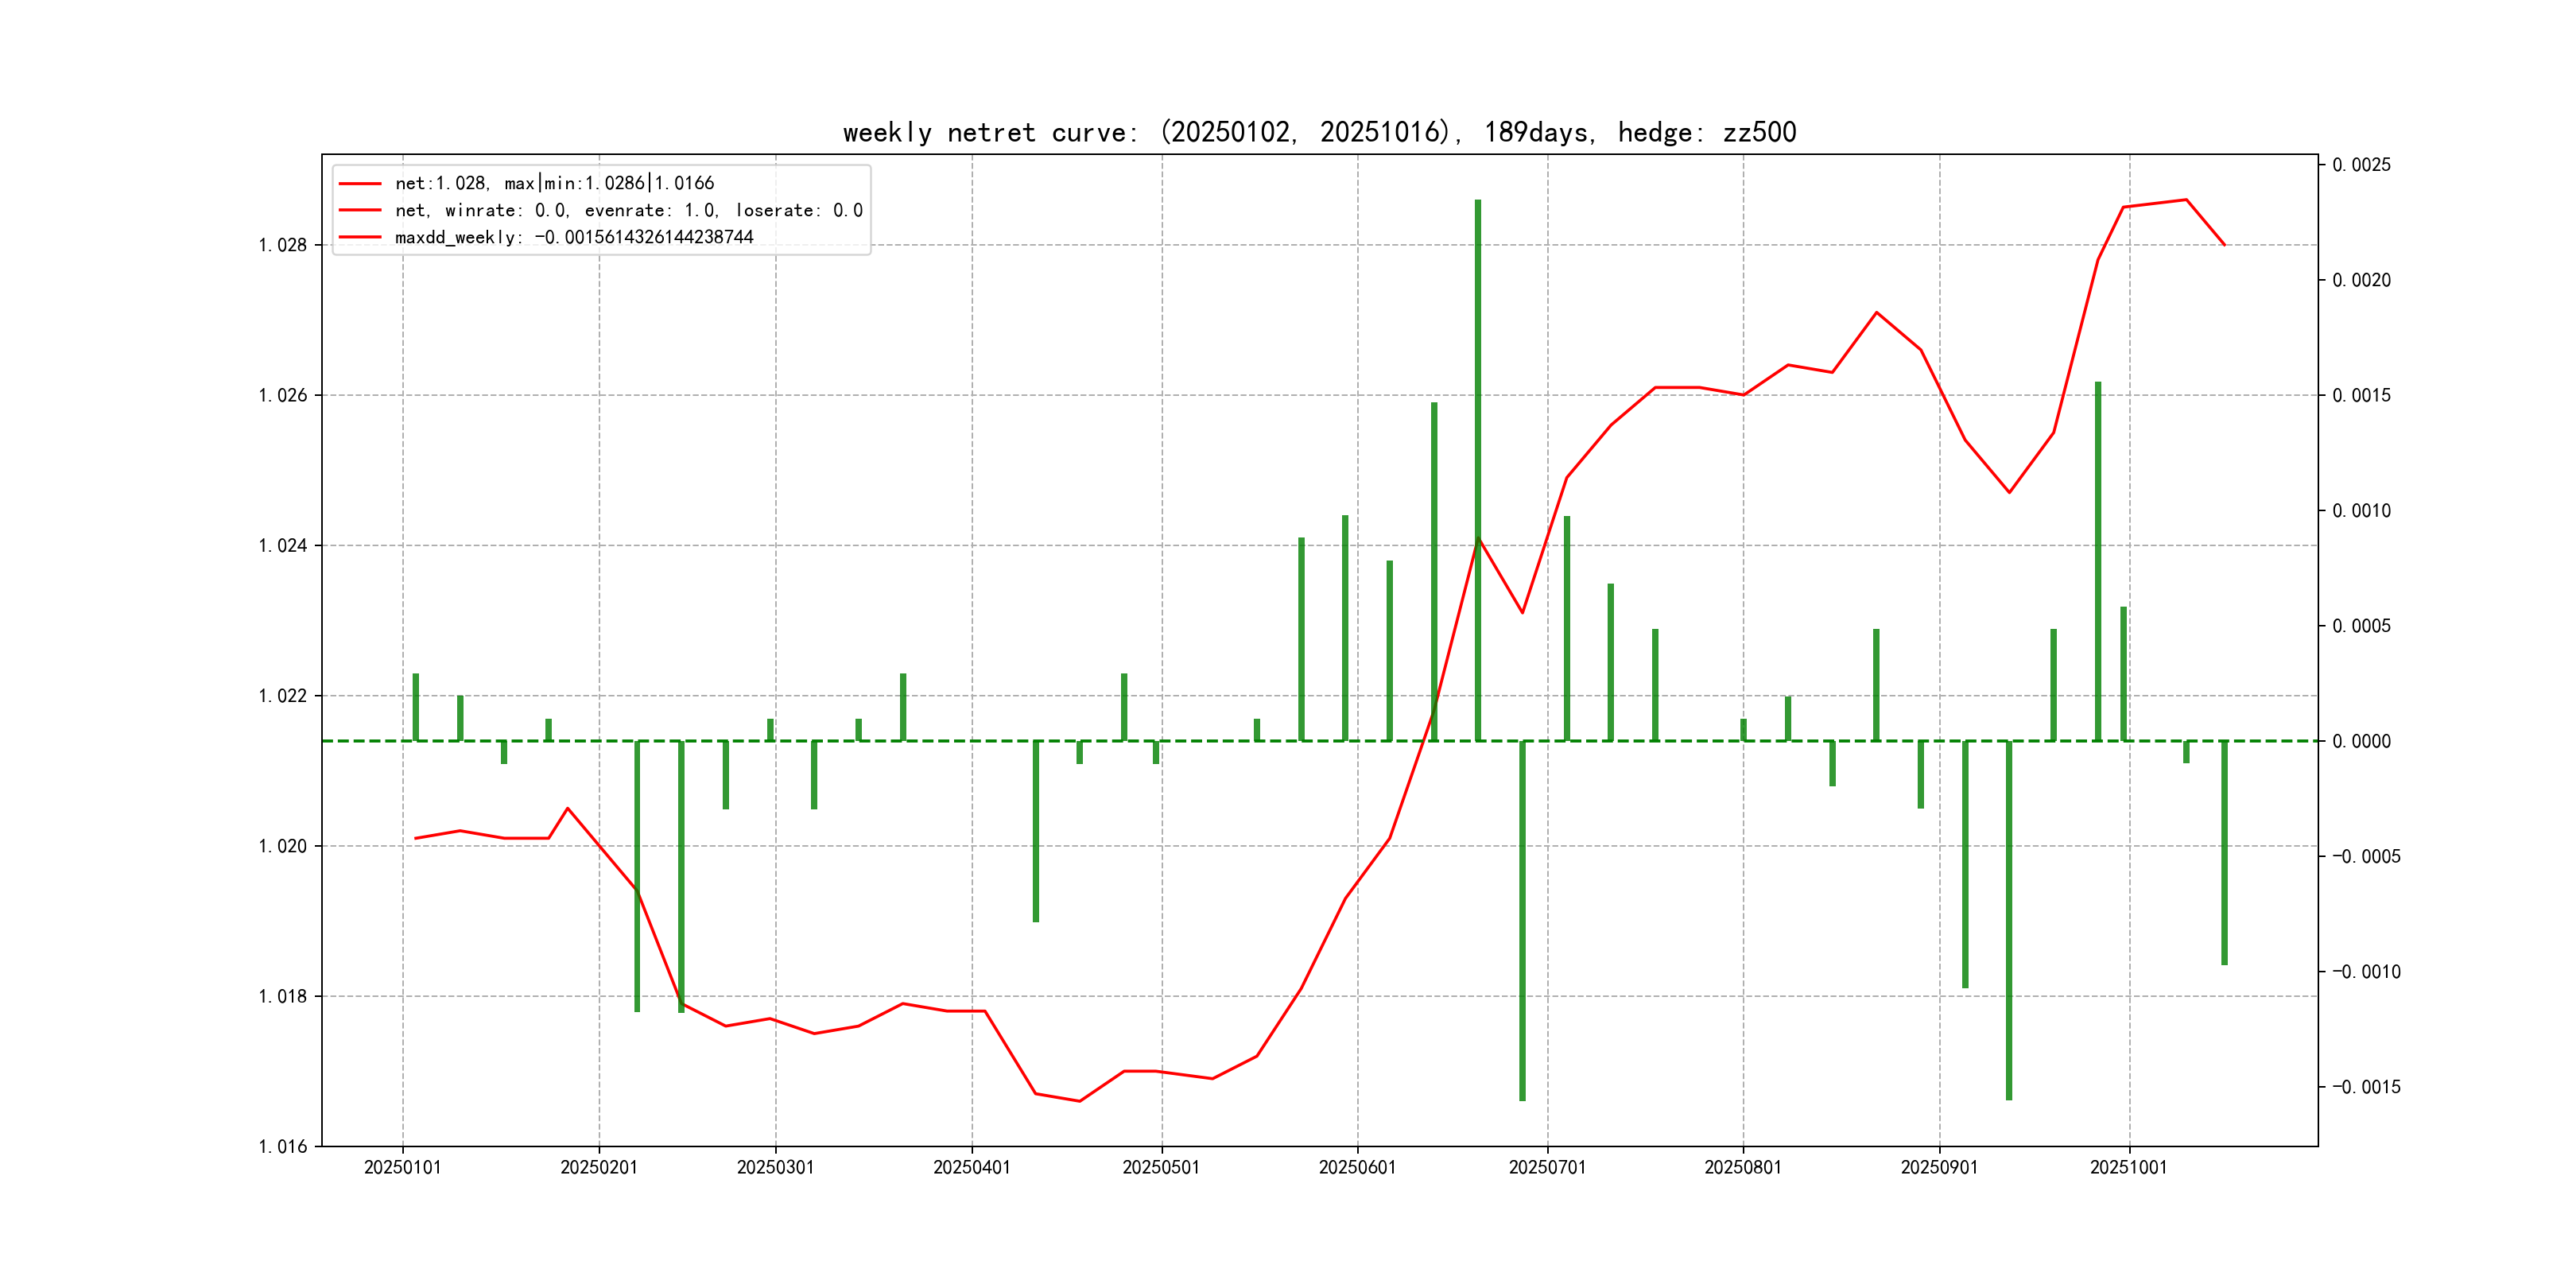This screenshot has height=1288, width=2576.
Task: Click the red line sample beside 'net:1.028' legend entry
Action: 360,184
